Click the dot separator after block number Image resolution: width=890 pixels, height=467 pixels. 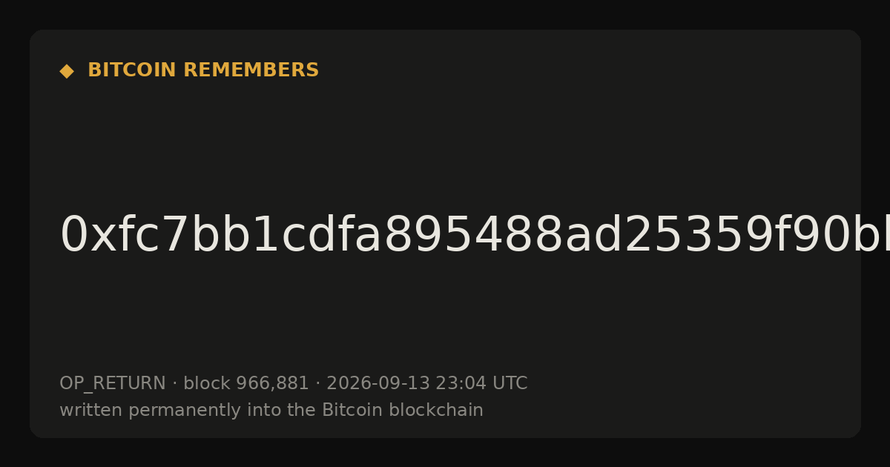click(x=318, y=385)
